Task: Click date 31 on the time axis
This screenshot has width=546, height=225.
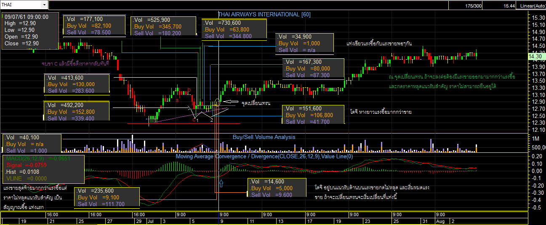Action: coord(426,220)
